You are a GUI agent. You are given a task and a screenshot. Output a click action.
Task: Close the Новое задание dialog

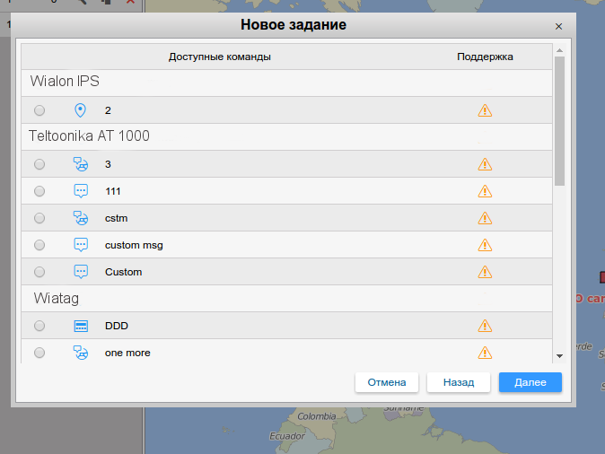[x=559, y=27]
